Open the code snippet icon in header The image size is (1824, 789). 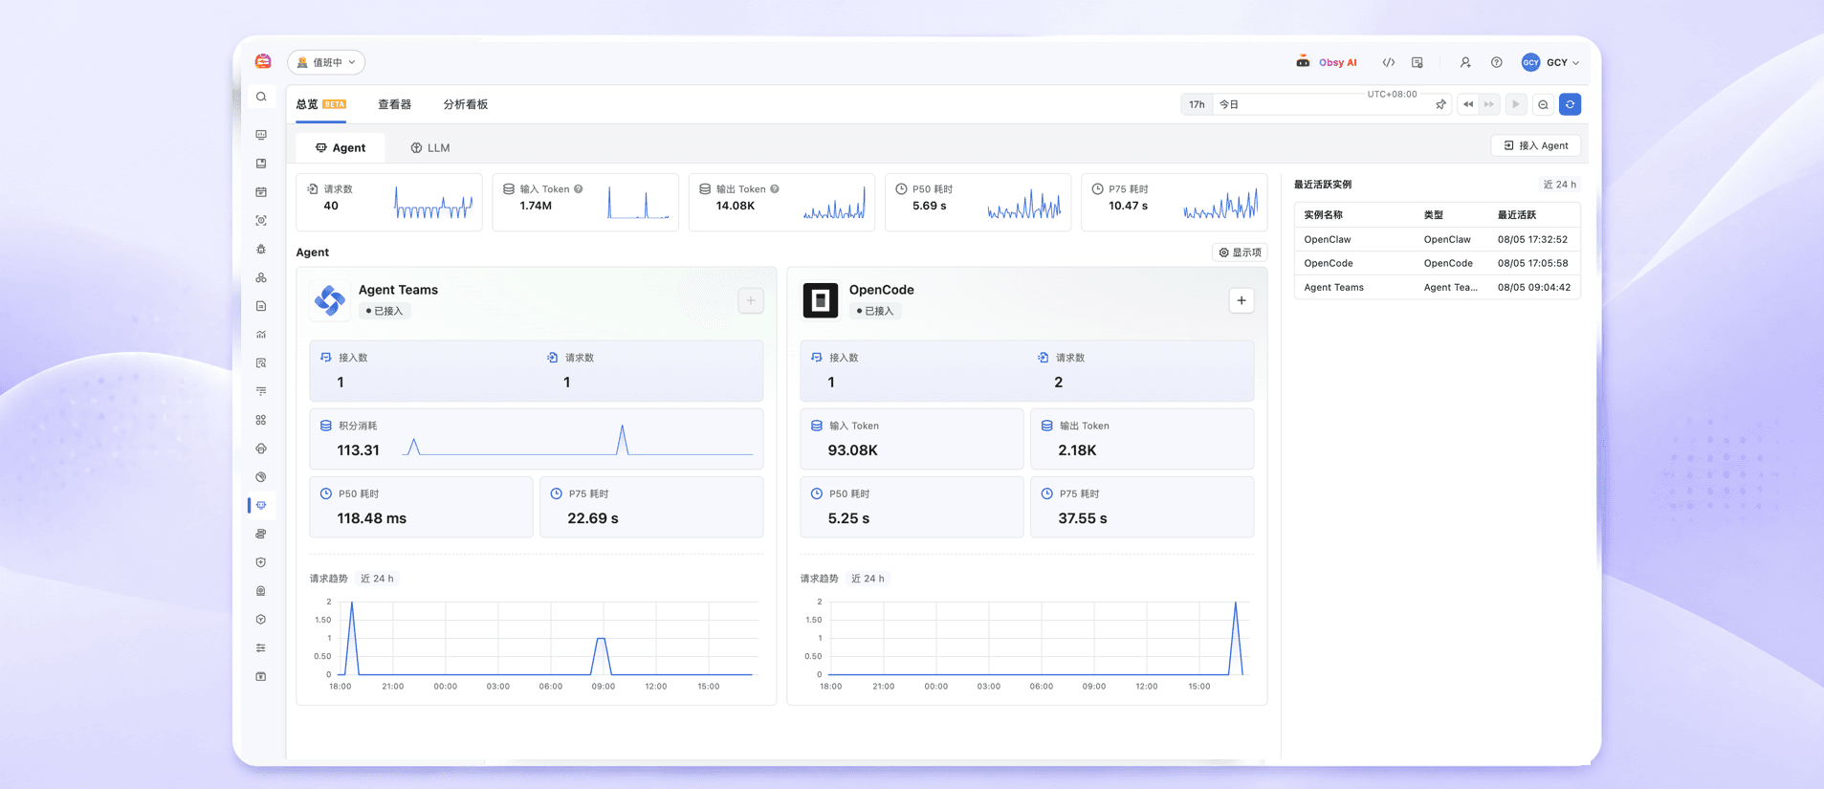pos(1388,62)
